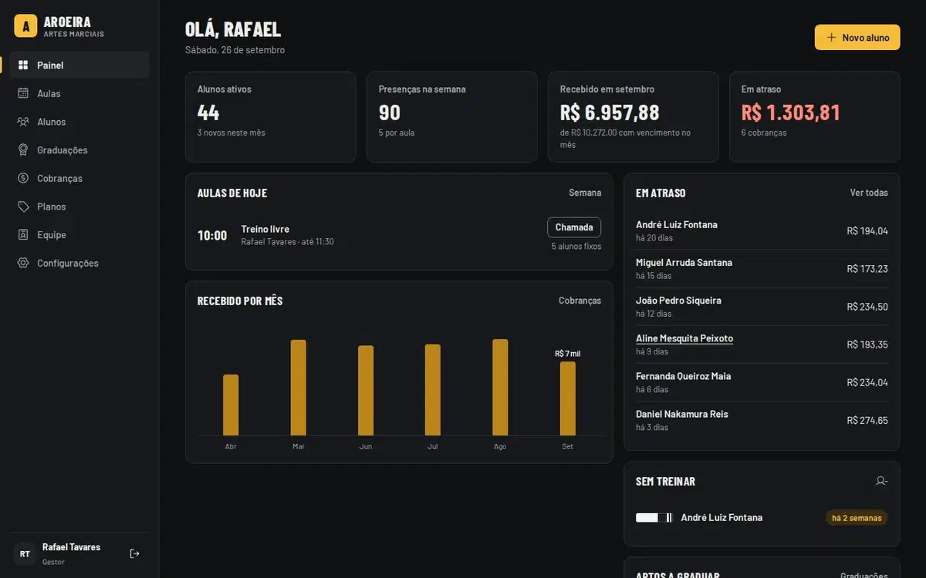926x578 pixels.
Task: Click the user icon in Sem Treinar header
Action: 881,481
